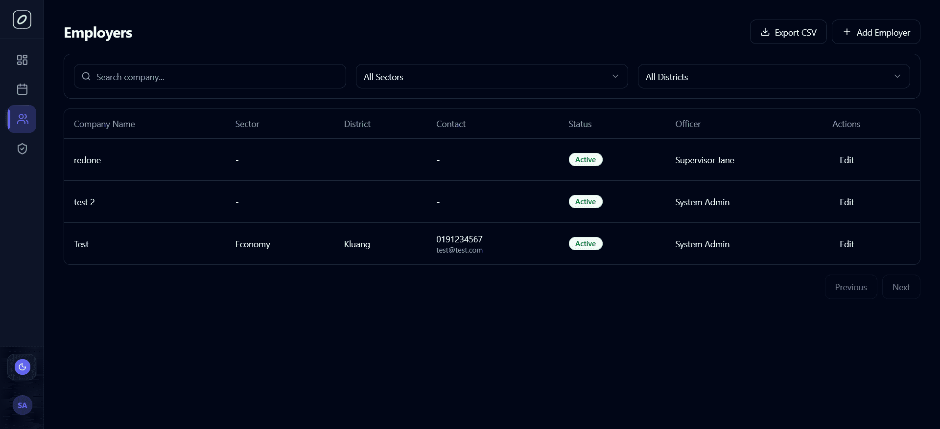Viewport: 940px width, 429px height.
Task: Edit the redone employer row
Action: (846, 160)
